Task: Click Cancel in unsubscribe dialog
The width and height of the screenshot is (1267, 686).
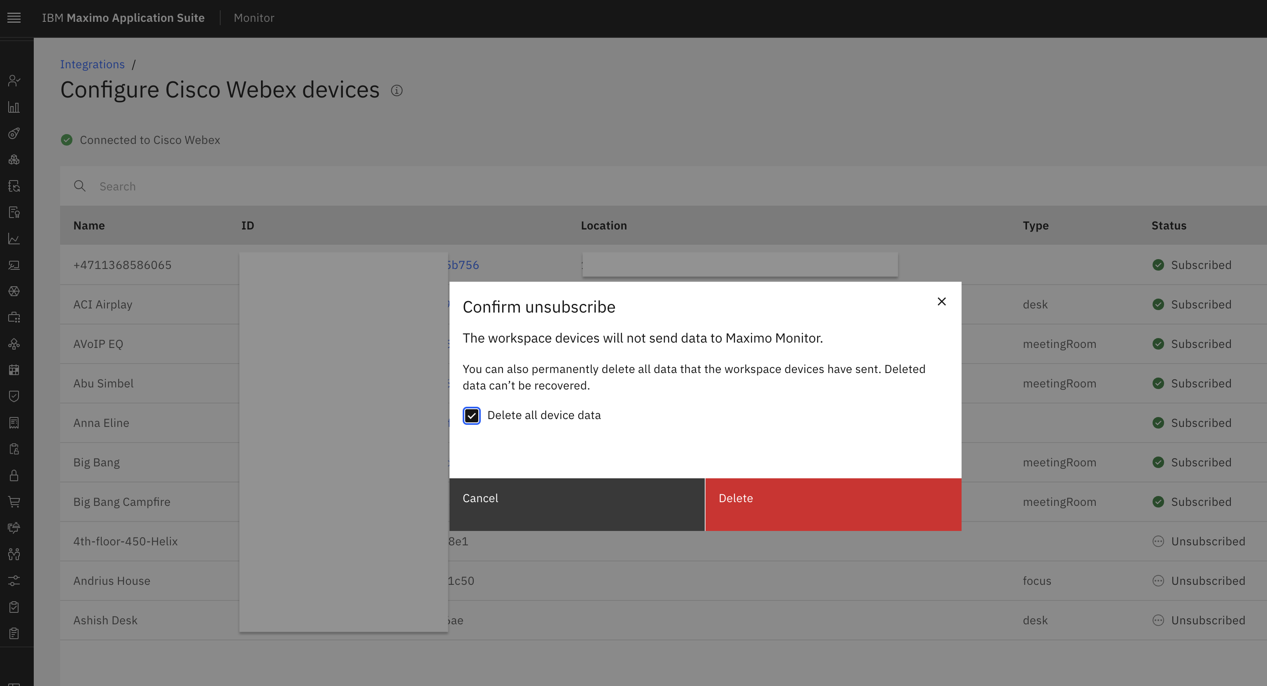Action: point(576,504)
